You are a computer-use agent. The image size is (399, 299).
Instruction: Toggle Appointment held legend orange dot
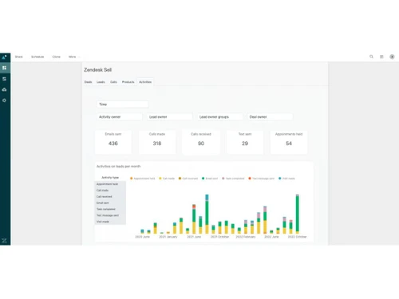(x=132, y=179)
